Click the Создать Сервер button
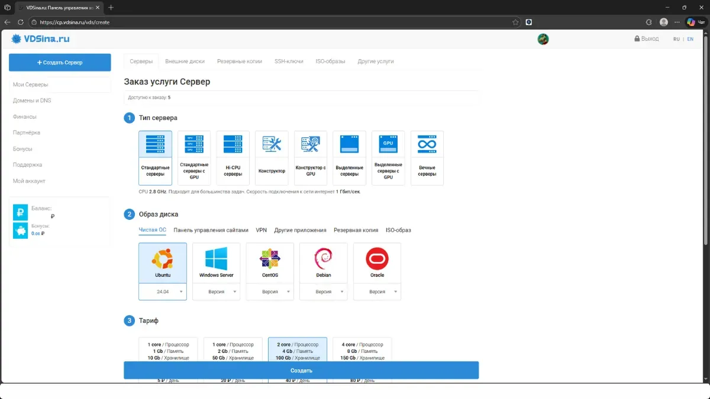710x399 pixels. click(x=60, y=62)
